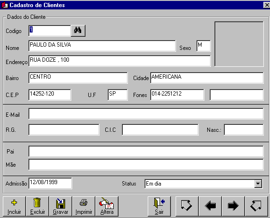Click the Excluir trash can button
This screenshot has width=270, height=218.
click(38, 206)
